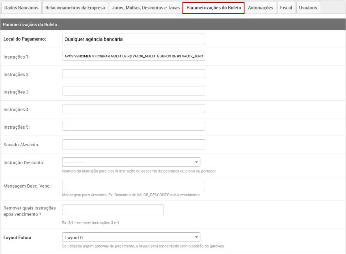Image resolution: width=346 pixels, height=254 pixels.
Task: Focus the Mensagem Desc. Venc. field
Action: (134, 186)
